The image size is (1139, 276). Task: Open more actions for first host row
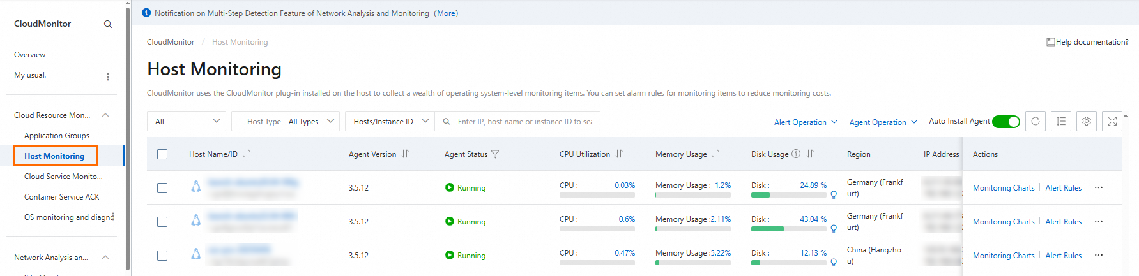coord(1099,187)
